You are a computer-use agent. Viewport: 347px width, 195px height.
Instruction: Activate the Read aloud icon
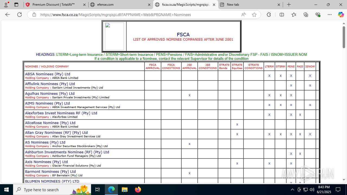coord(243,15)
